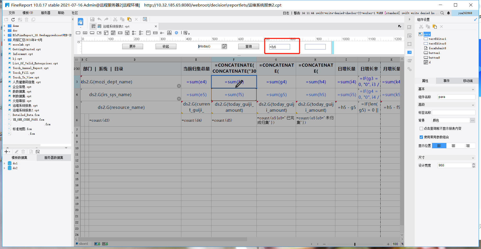Click the notification bell icon
Viewport: 481px width, 249px height.
[x=448, y=13]
